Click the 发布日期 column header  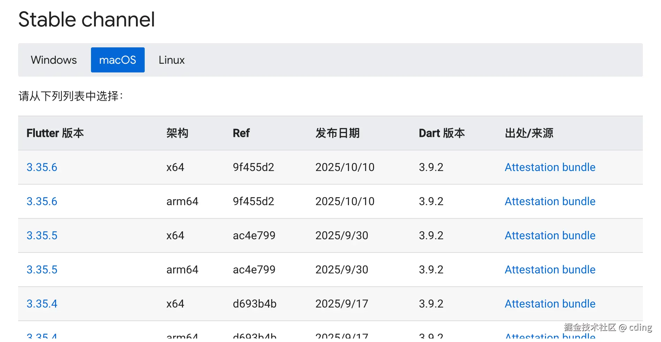[x=337, y=133]
